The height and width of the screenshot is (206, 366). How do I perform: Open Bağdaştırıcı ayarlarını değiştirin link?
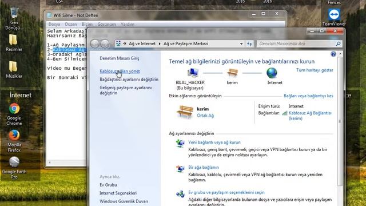(129, 80)
